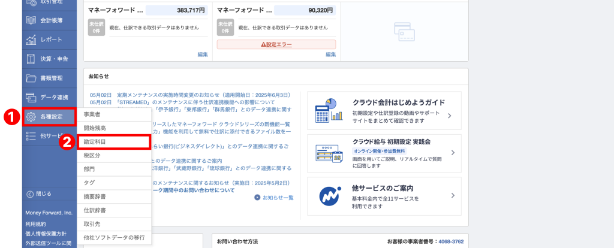This screenshot has width=614, height=248.
Task: Click the calculator chart guide icon
Action: [x=329, y=111]
